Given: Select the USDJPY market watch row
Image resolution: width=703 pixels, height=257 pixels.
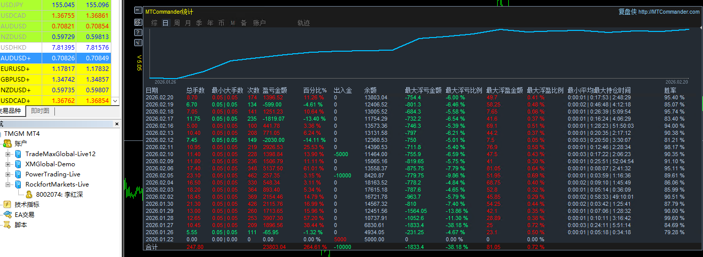Looking at the screenshot, I should pos(55,5).
